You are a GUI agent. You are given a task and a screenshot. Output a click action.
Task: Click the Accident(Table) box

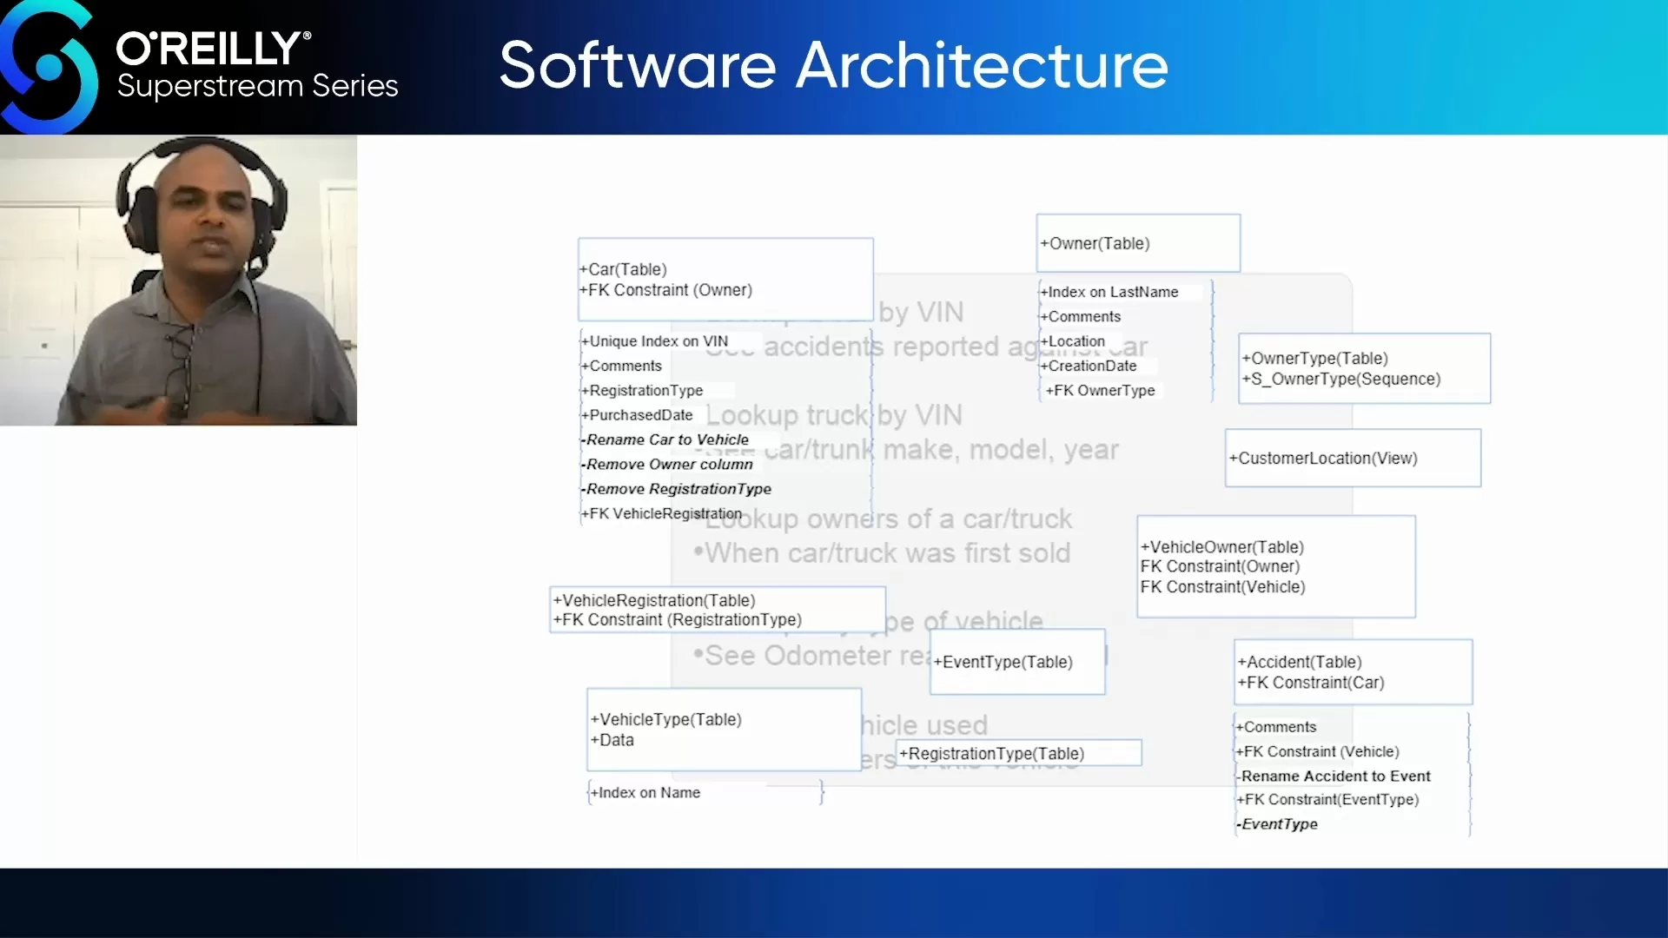click(x=1353, y=672)
